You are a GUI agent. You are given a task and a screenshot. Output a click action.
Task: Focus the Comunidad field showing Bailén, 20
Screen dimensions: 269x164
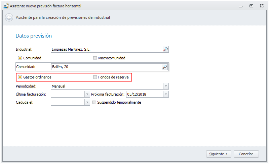[x=107, y=67]
